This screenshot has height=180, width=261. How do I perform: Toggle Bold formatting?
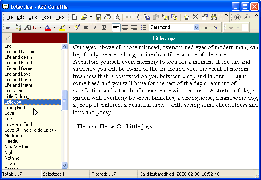click(86, 28)
